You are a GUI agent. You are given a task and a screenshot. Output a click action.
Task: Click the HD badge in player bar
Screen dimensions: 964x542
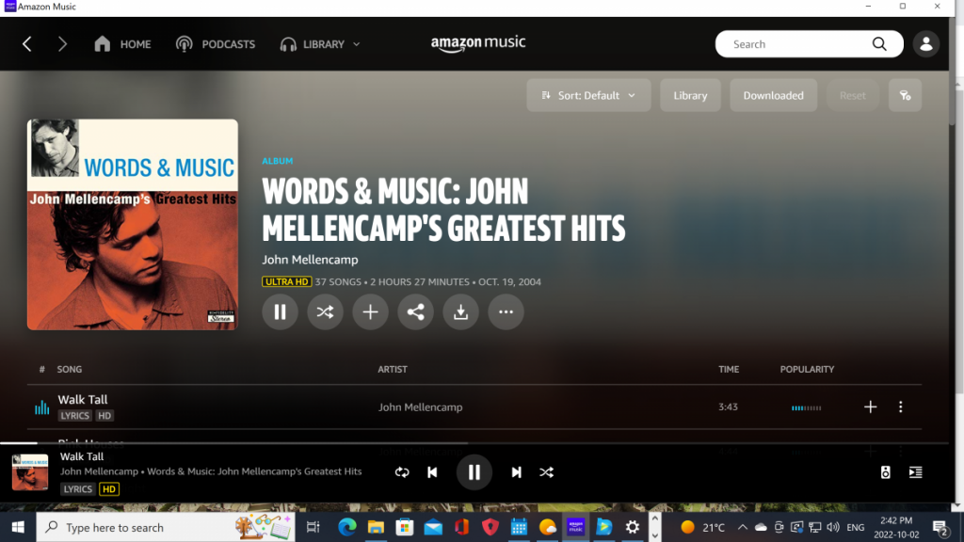tap(109, 489)
